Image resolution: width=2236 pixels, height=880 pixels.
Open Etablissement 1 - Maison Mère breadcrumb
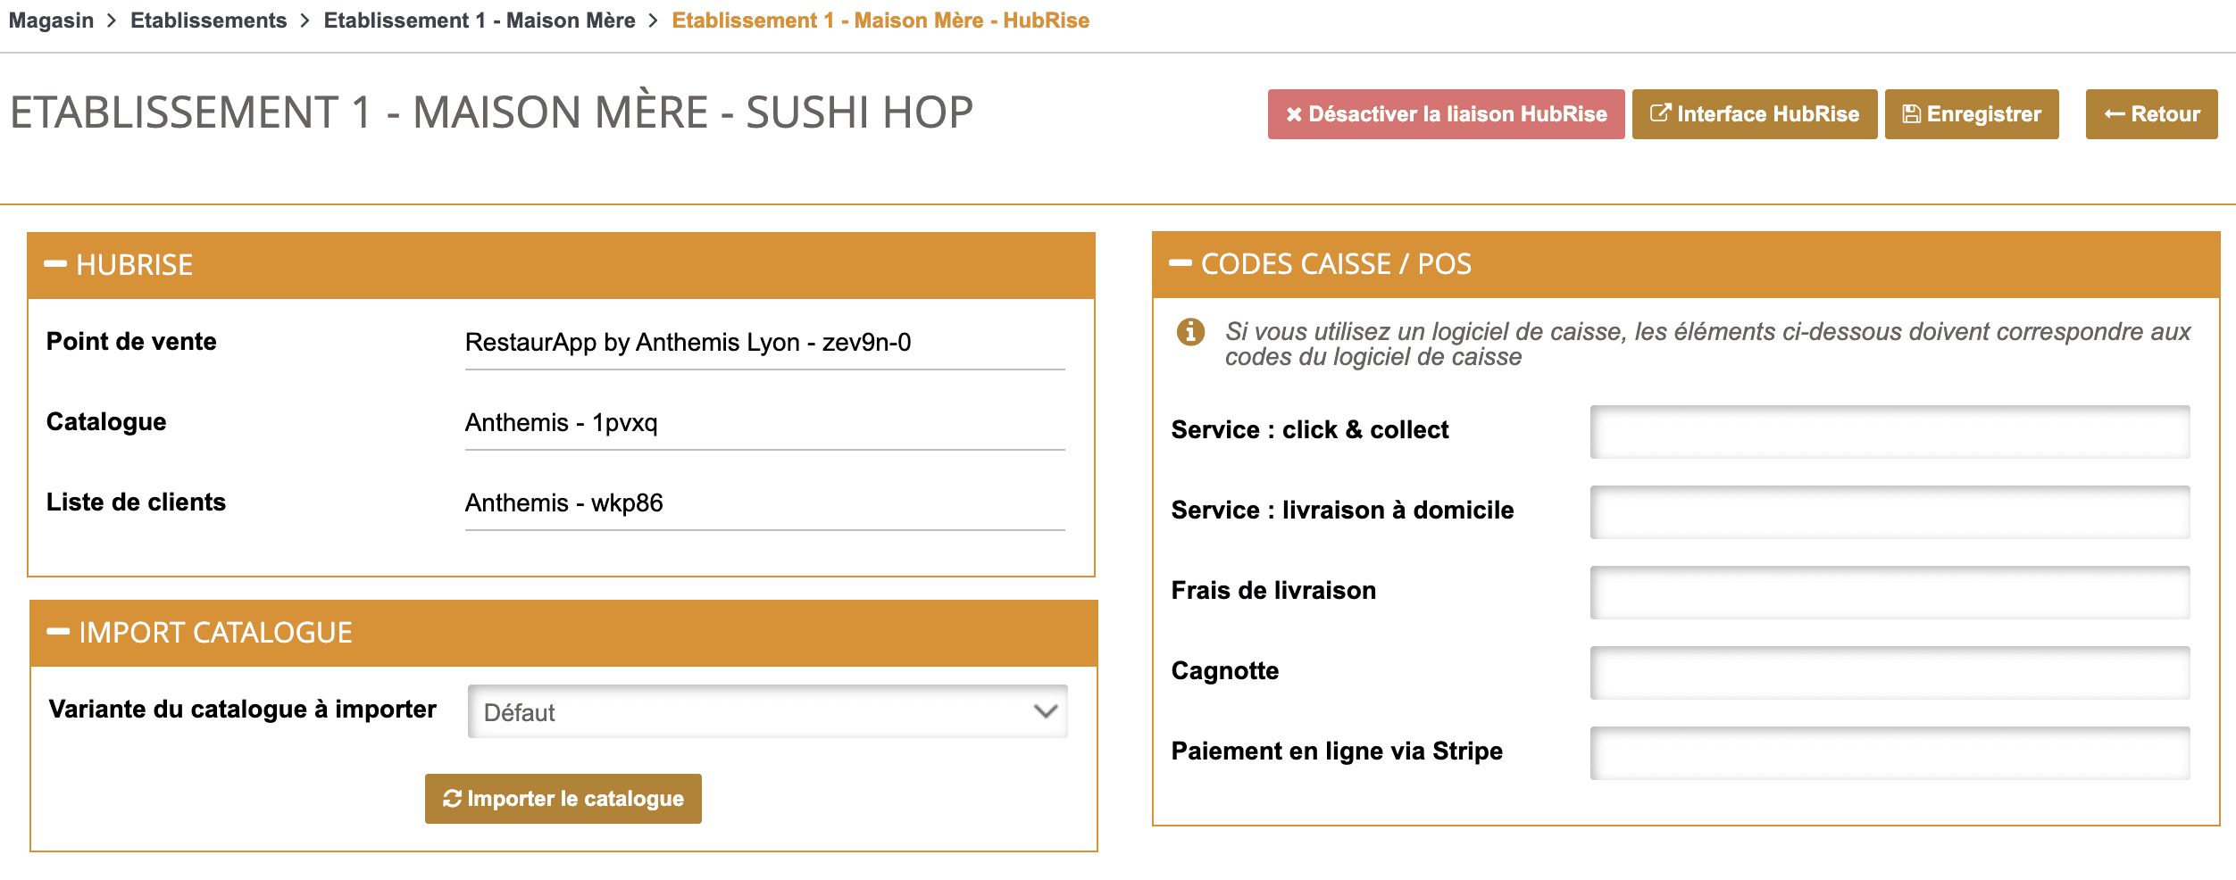coord(479,20)
